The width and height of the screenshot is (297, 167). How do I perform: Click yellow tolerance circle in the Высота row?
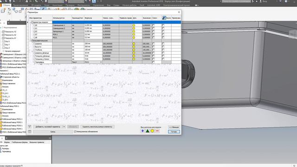134,47
